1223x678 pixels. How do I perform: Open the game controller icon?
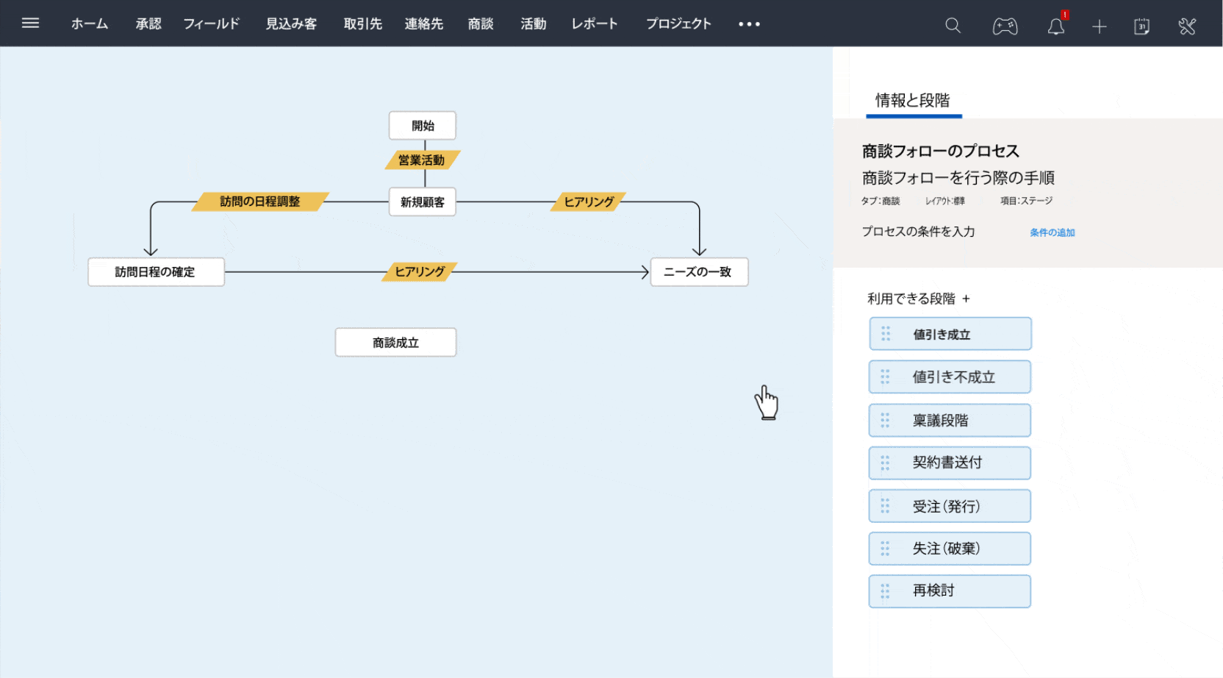click(x=1005, y=26)
